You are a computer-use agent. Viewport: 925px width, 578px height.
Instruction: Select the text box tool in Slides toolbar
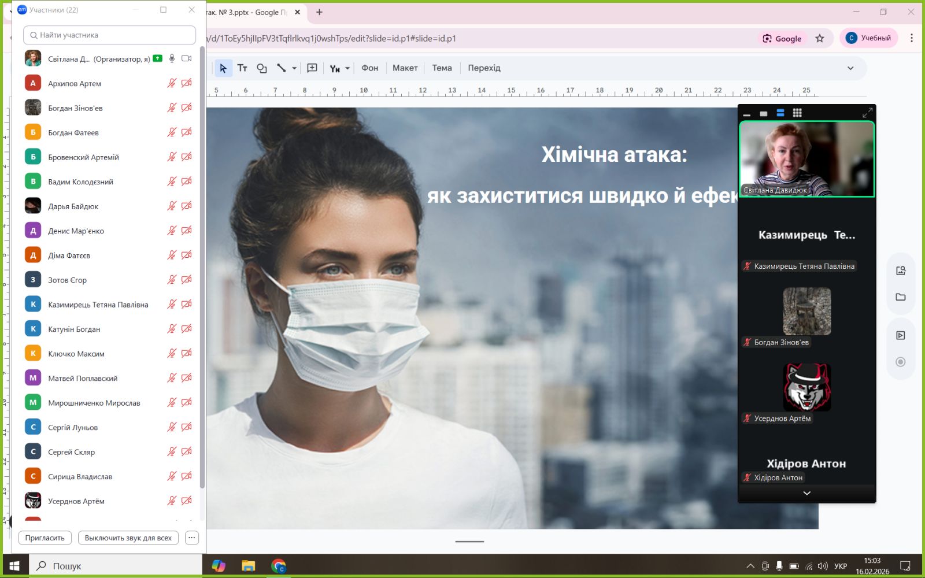tap(242, 68)
